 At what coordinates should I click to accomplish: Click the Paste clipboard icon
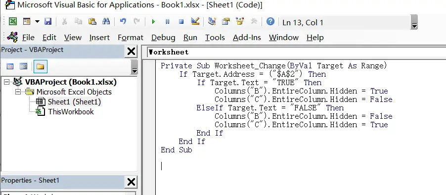pyautogui.click(x=92, y=22)
